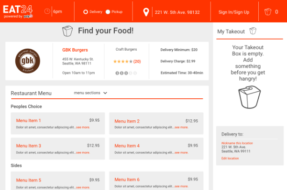The image size is (287, 190).
Task: Click see more under Menu Item 6
Action: [x=181, y=186]
